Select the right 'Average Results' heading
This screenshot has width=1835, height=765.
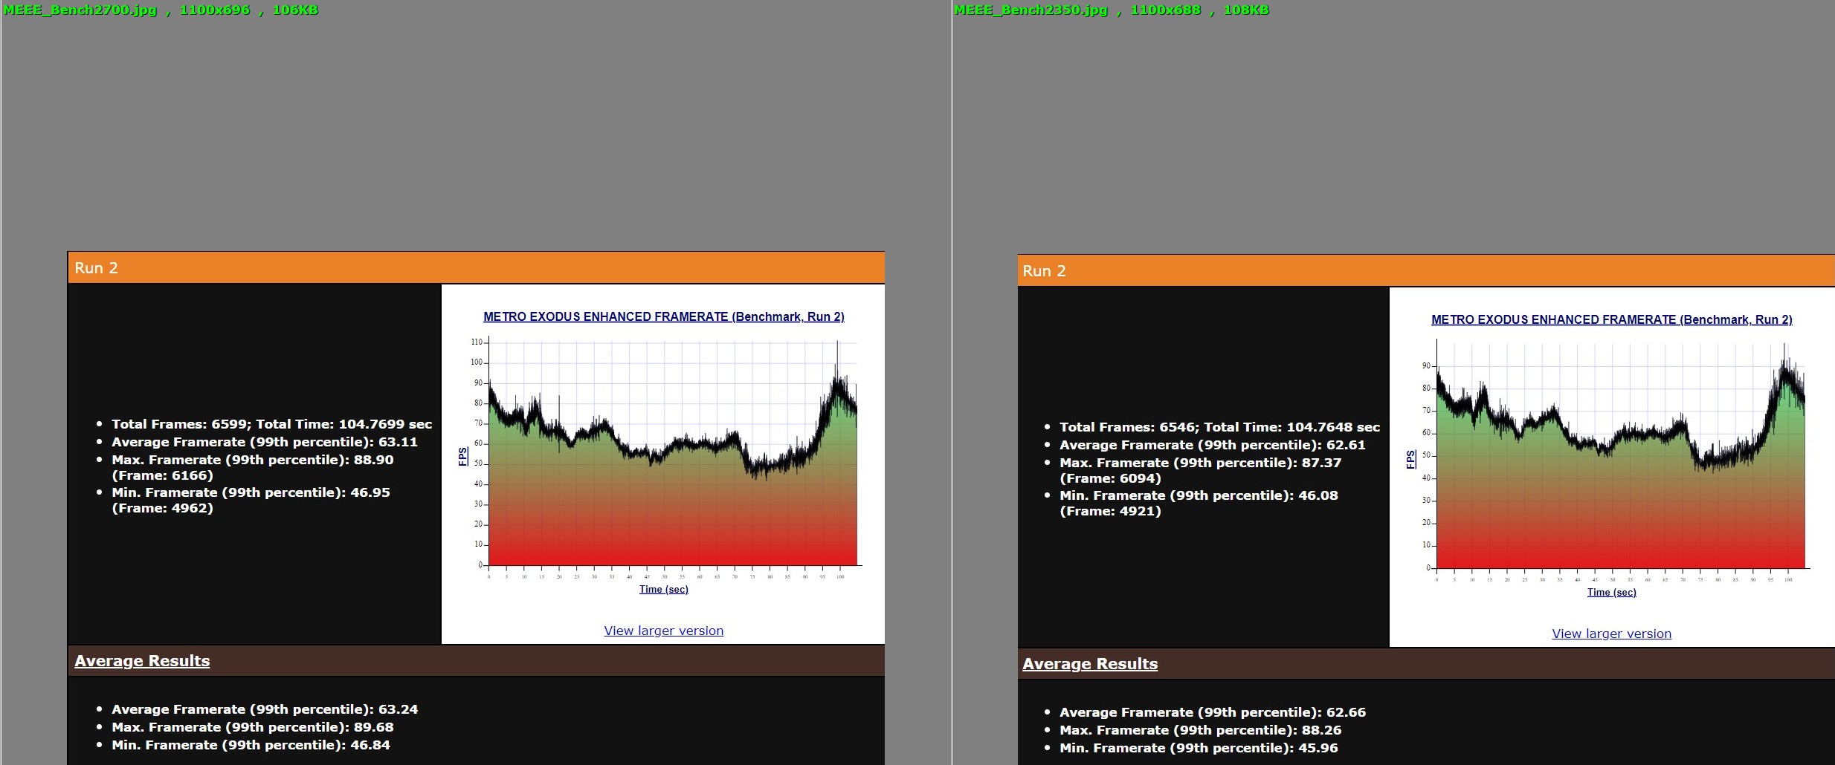point(1090,663)
